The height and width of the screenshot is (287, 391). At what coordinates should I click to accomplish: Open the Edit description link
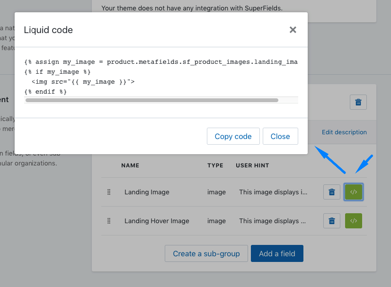(344, 132)
